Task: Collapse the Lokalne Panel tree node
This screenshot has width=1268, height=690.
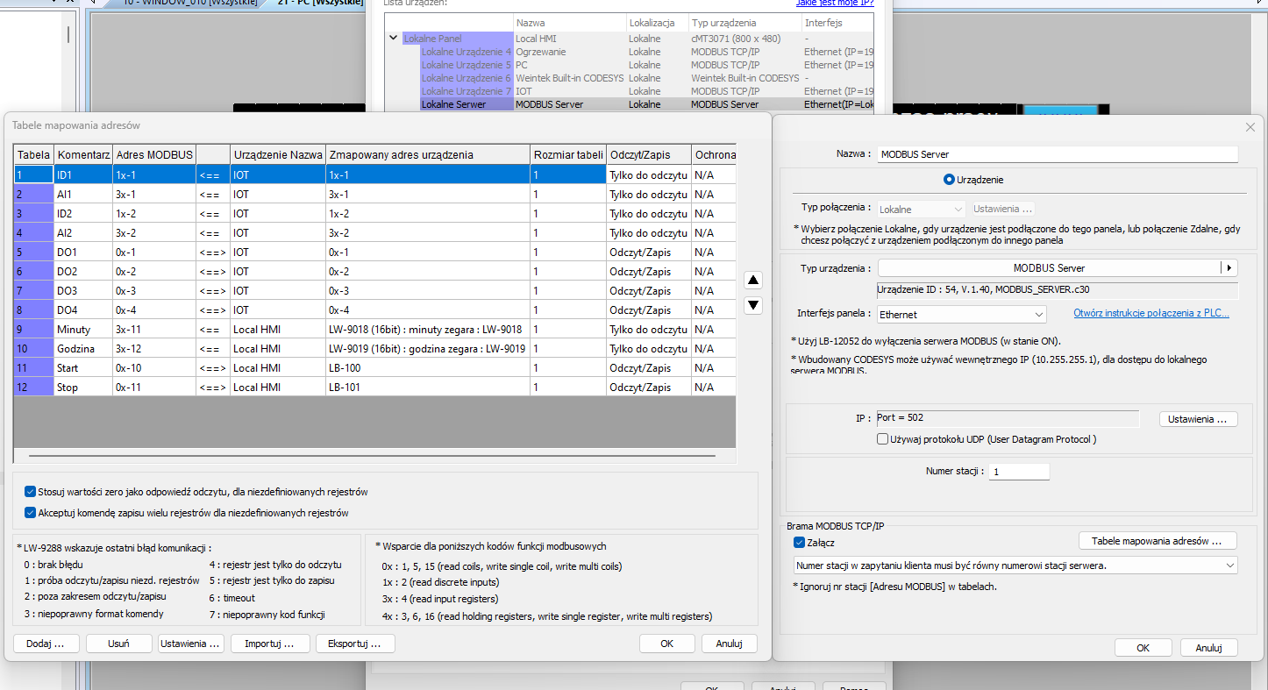Action: tap(393, 39)
